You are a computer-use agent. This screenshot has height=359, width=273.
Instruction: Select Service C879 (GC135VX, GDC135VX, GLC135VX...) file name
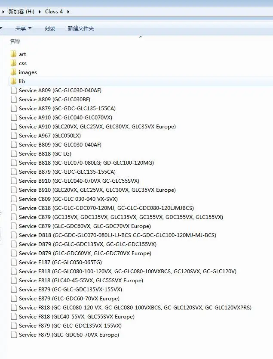click(121, 217)
